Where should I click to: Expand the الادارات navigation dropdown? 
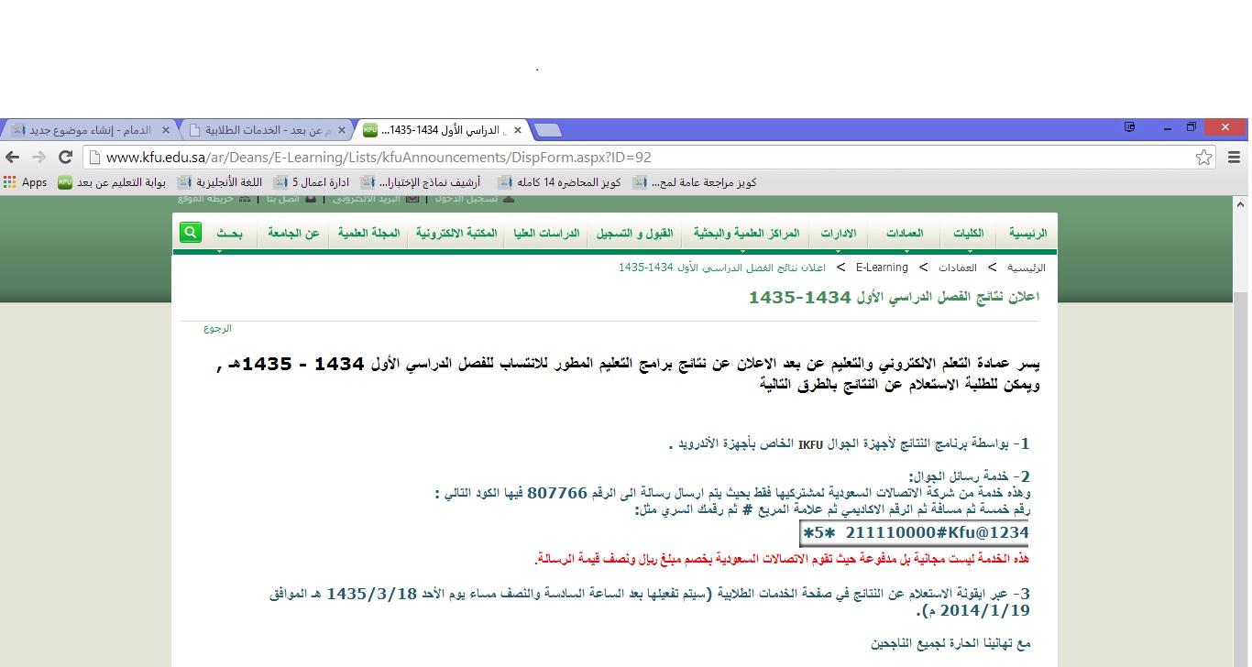pos(839,234)
